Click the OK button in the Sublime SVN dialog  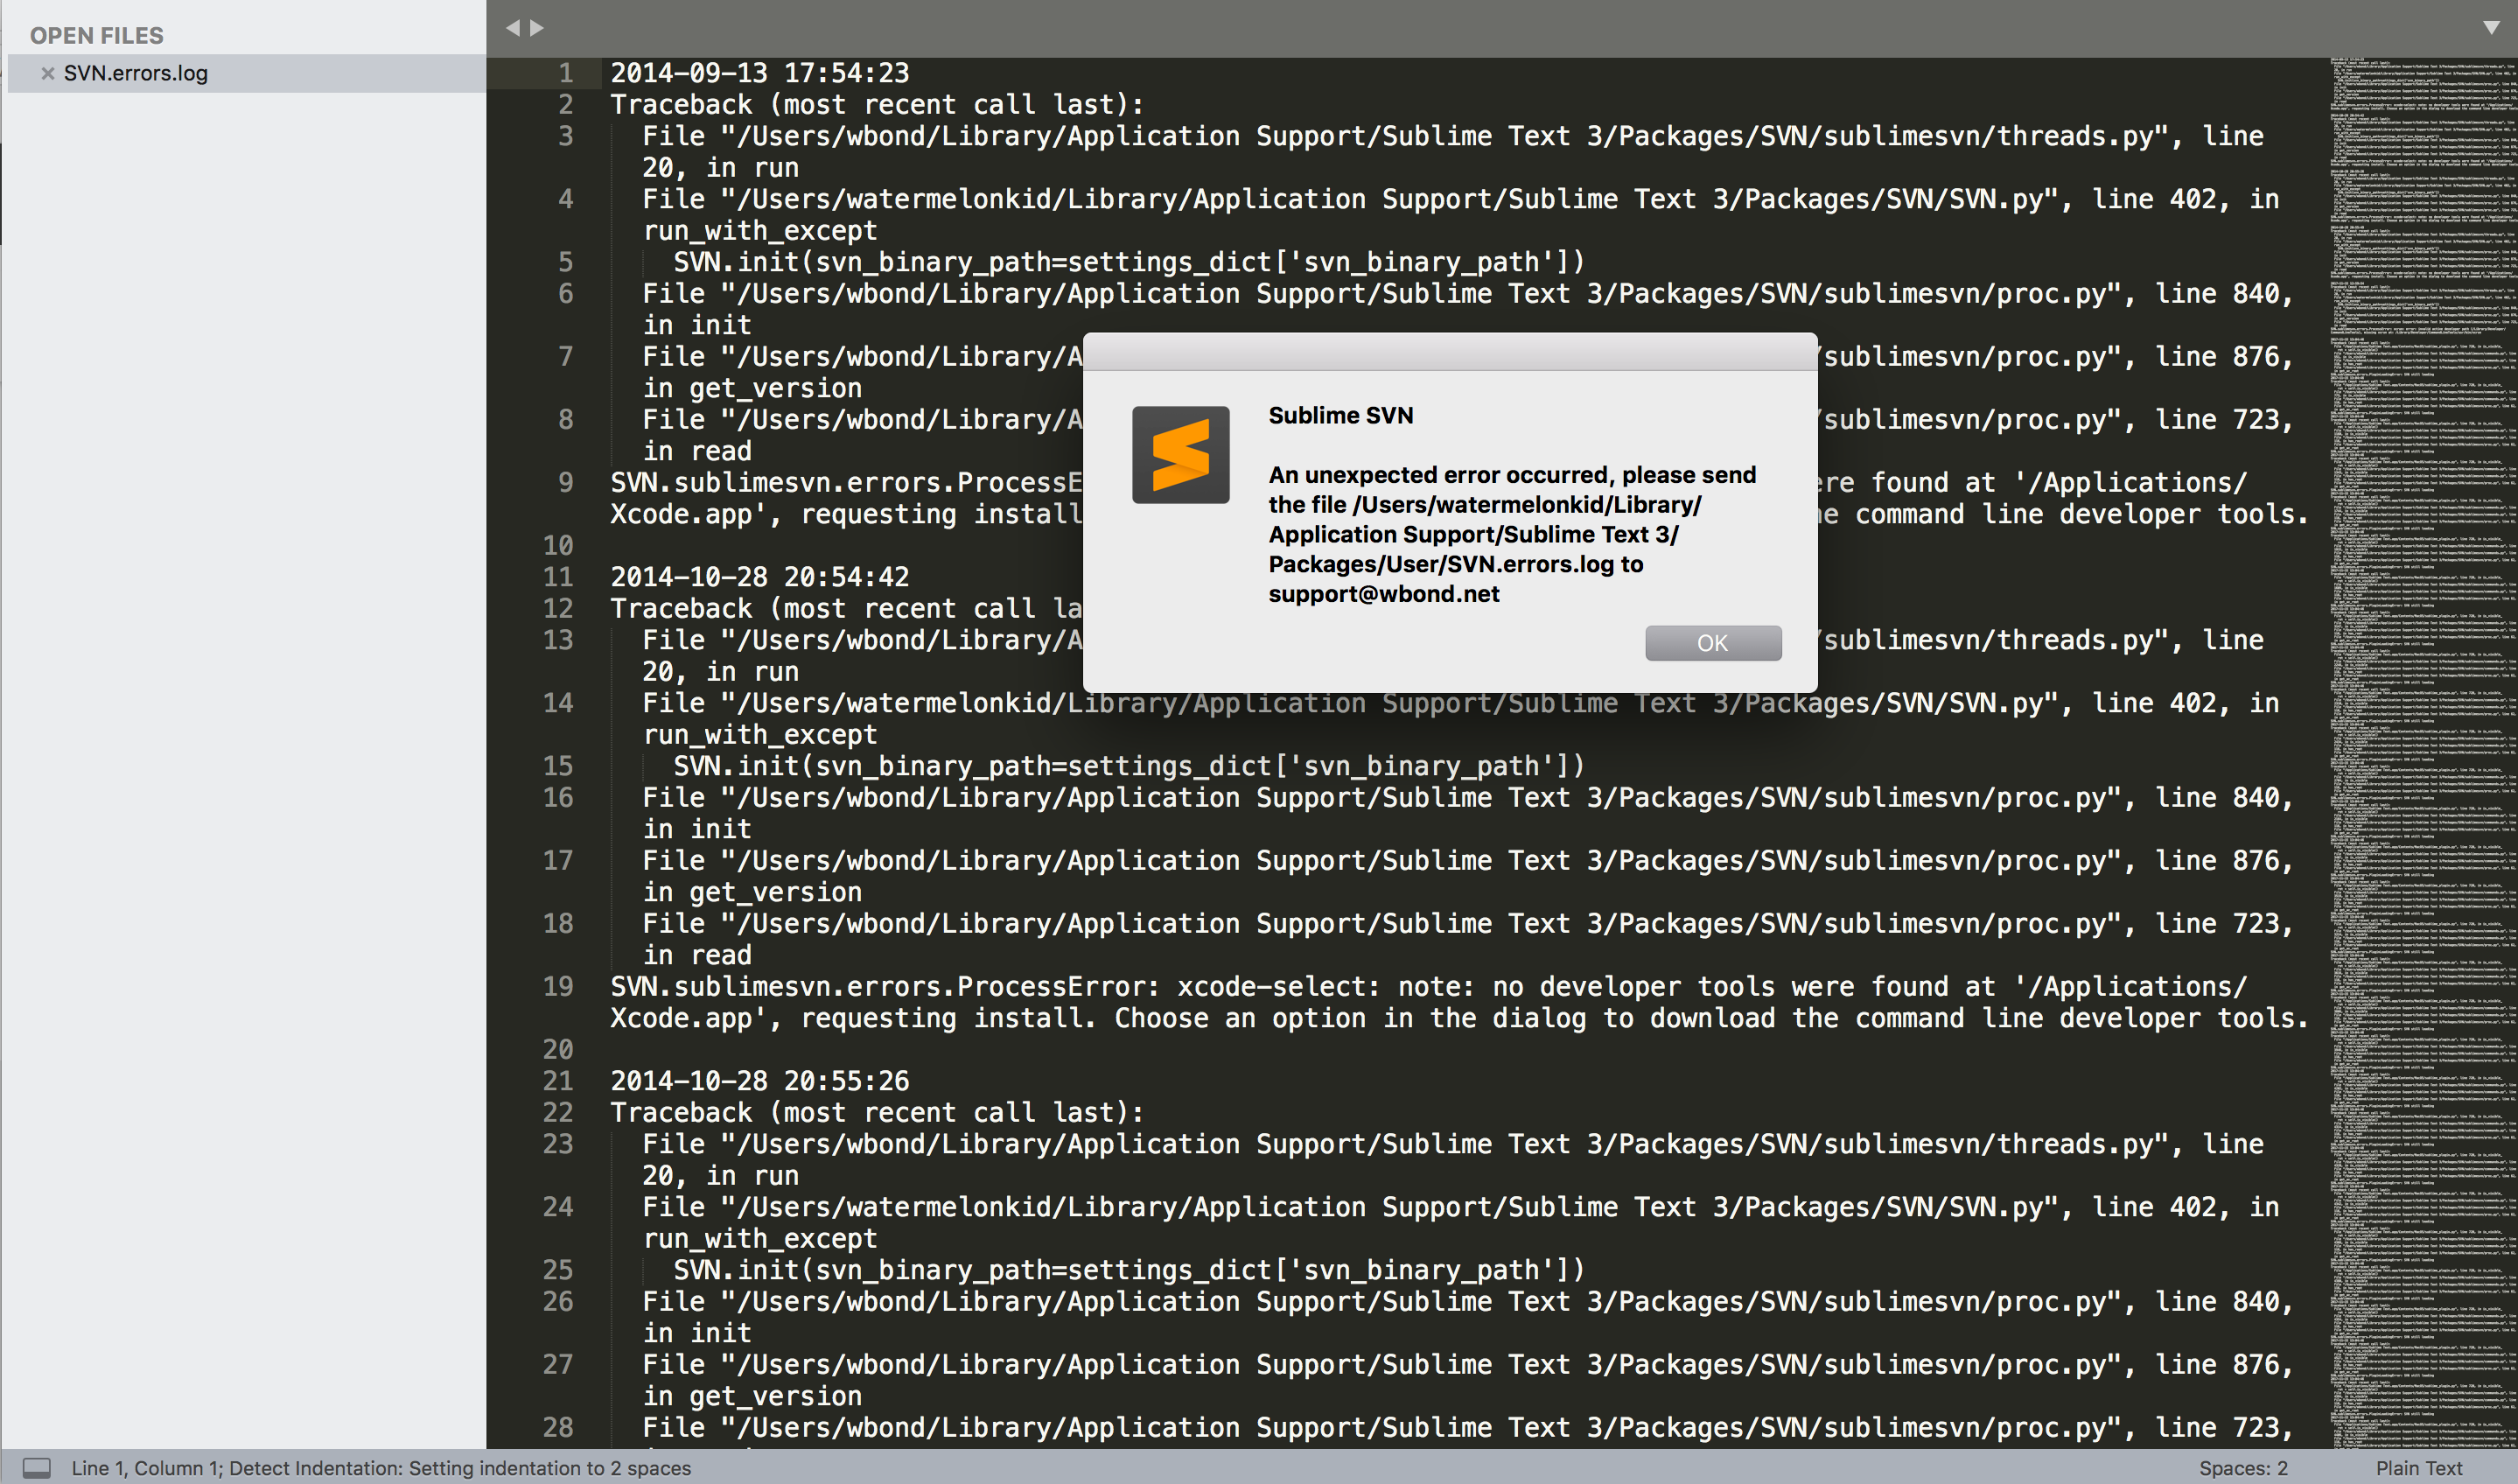coord(1712,643)
